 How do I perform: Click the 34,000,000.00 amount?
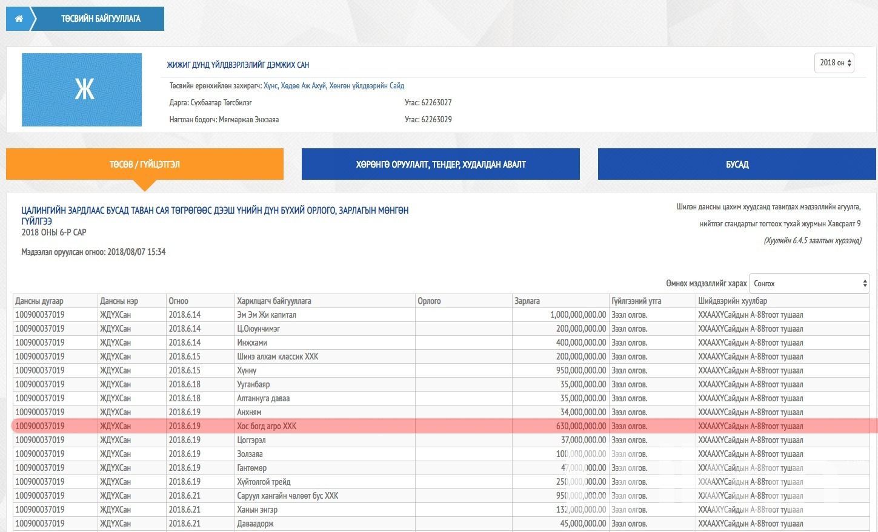[x=584, y=412]
